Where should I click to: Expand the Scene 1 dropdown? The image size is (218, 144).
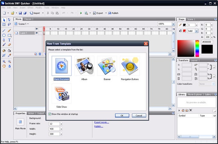28,24
